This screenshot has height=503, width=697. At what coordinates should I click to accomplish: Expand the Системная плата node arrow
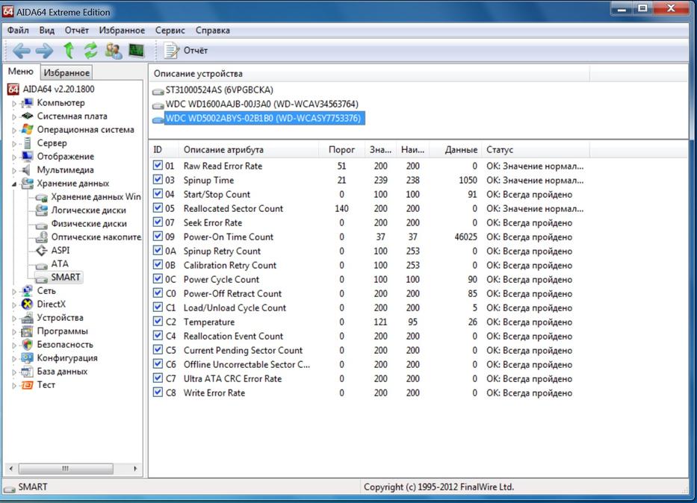click(x=14, y=116)
